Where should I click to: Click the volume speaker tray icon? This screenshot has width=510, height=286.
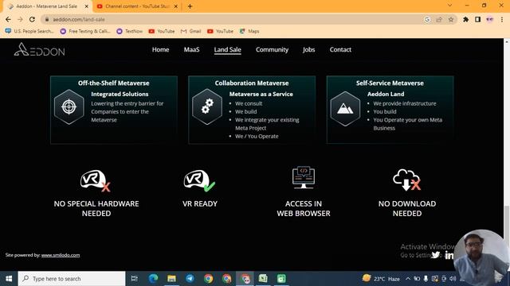tap(453, 279)
